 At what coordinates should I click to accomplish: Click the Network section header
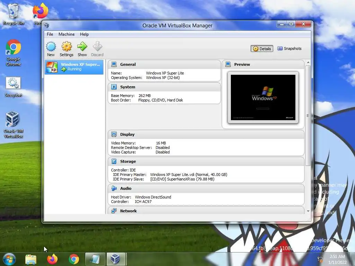coord(206,211)
